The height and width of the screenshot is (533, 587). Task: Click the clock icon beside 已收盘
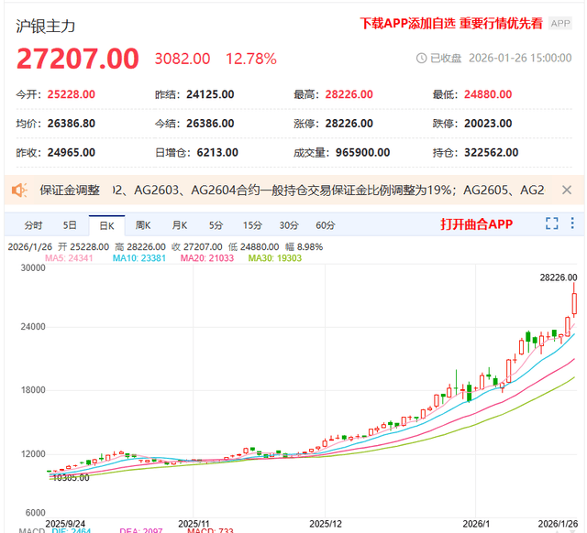click(422, 58)
